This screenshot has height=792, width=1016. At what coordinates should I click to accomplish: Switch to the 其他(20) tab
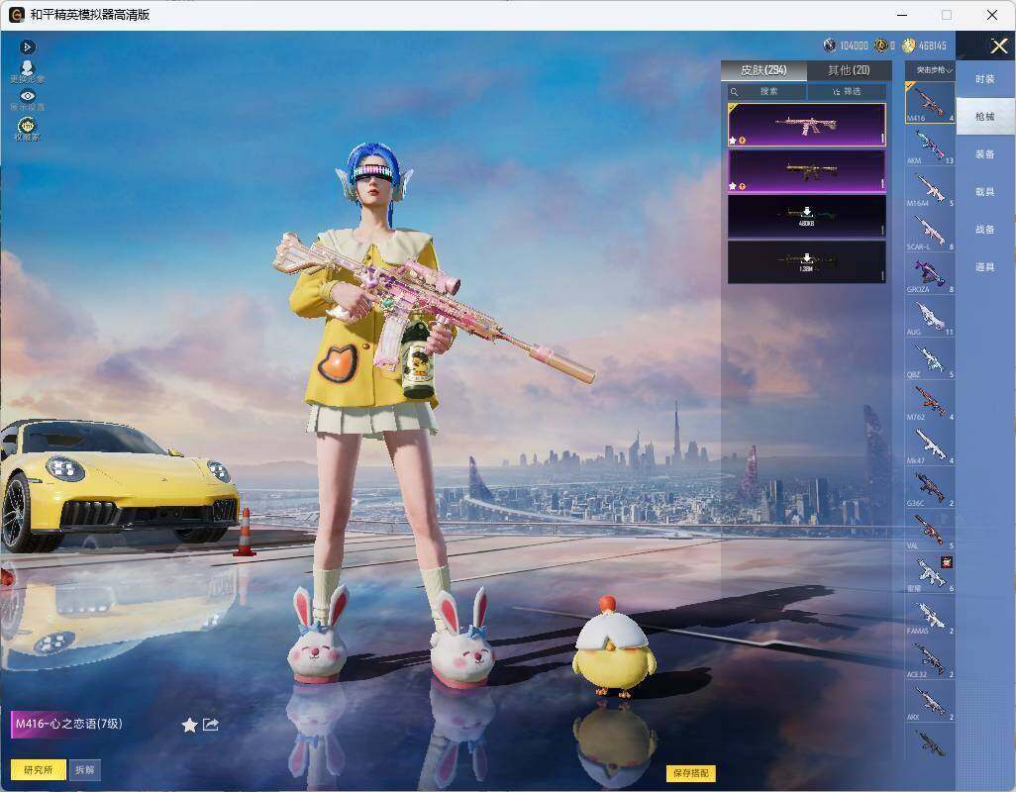(849, 70)
